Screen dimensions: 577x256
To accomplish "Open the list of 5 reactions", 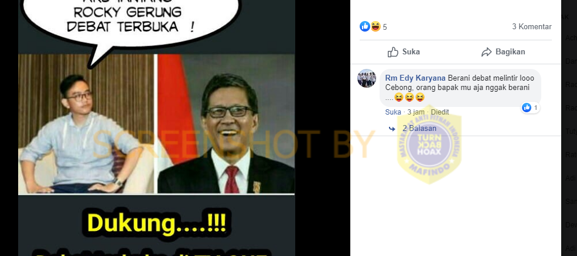I will click(385, 27).
